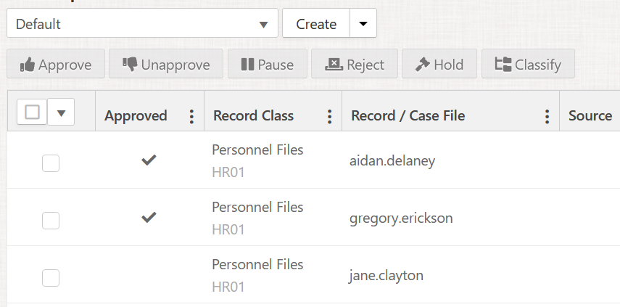Open the Record Class column options menu
The image size is (620, 307).
(x=329, y=116)
